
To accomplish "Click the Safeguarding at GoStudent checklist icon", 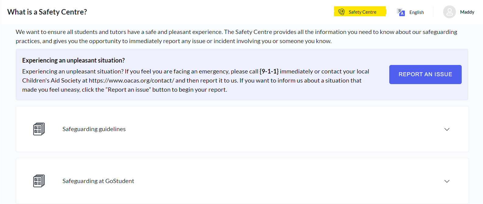I will (x=39, y=181).
